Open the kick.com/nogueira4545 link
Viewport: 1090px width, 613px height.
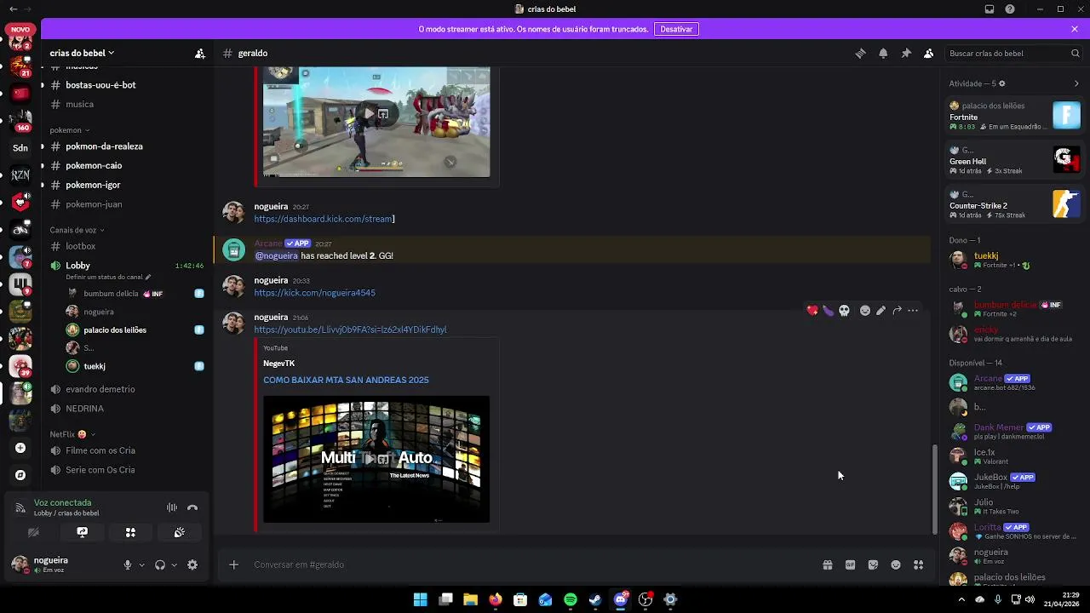point(314,293)
